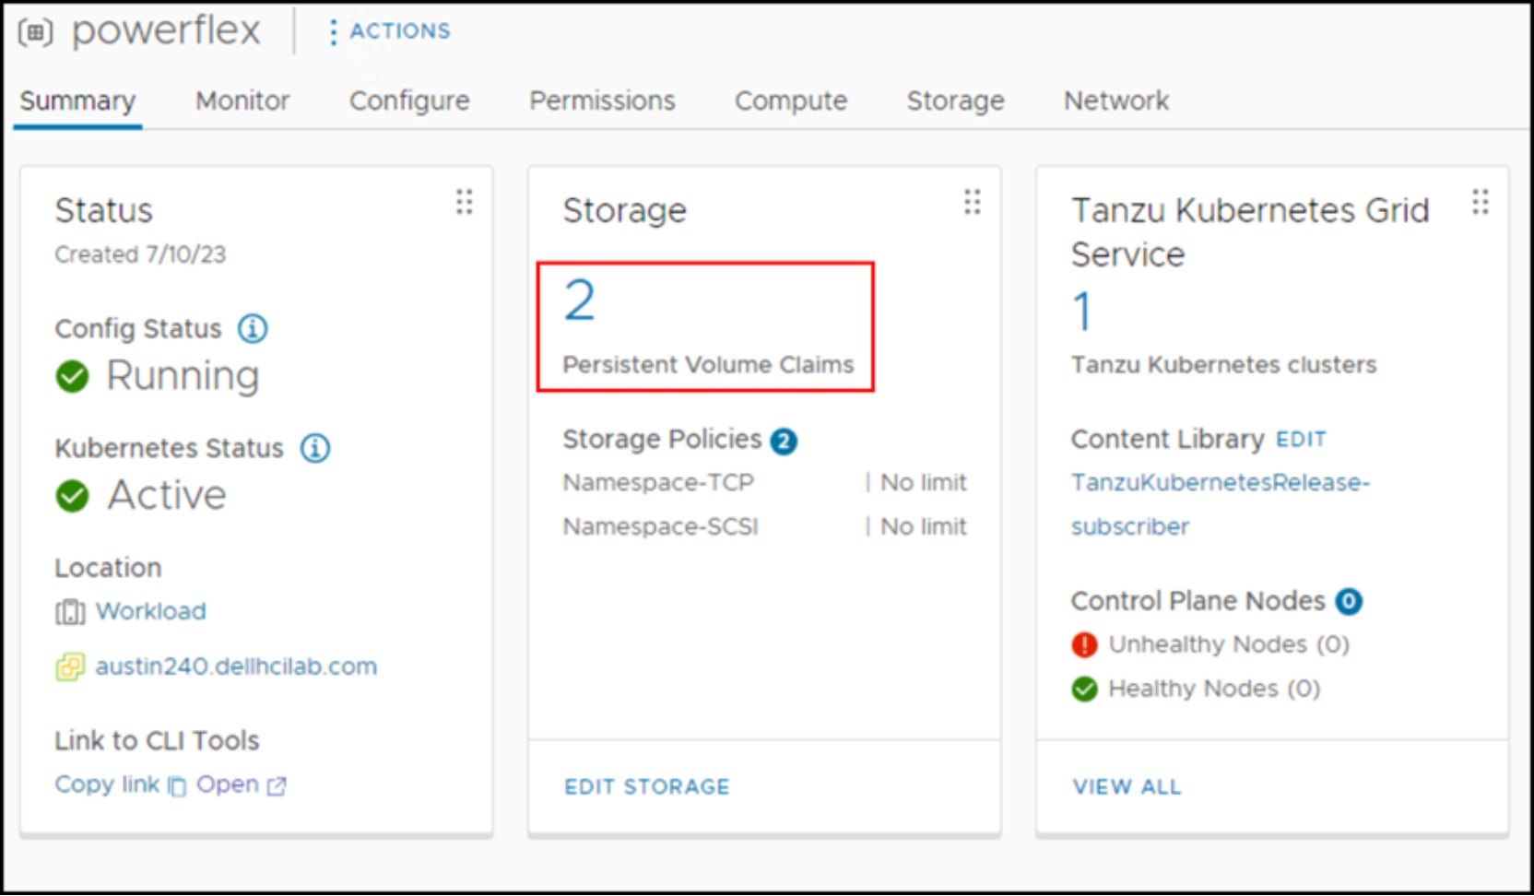Show Config Status info tooltip
Image resolution: width=1534 pixels, height=896 pixels.
253,328
